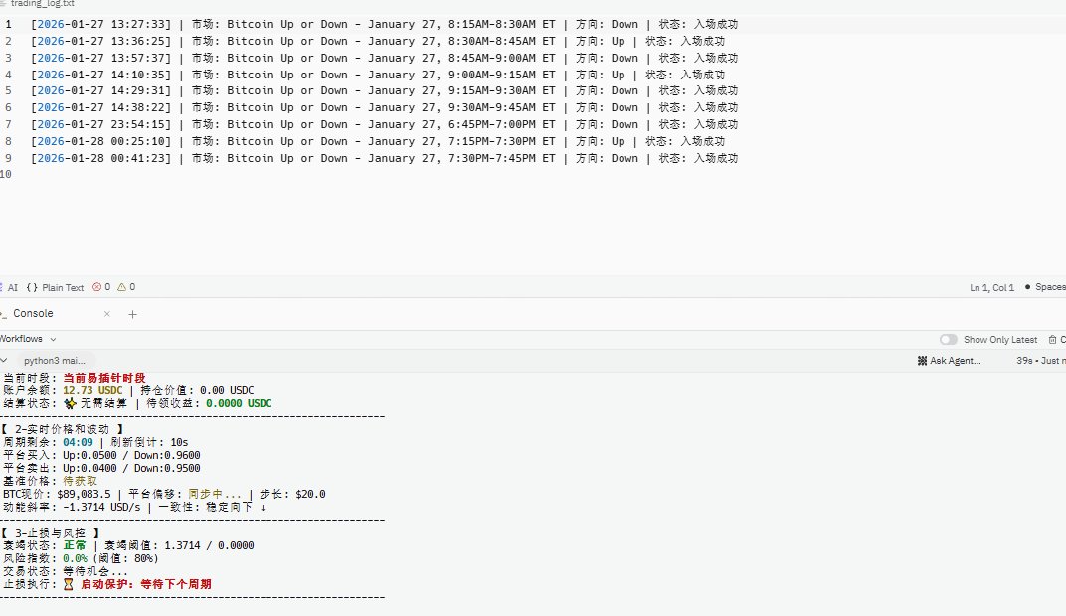Click the 等待机会... trade status text
Screen dimensions: 1066x616
(x=95, y=572)
